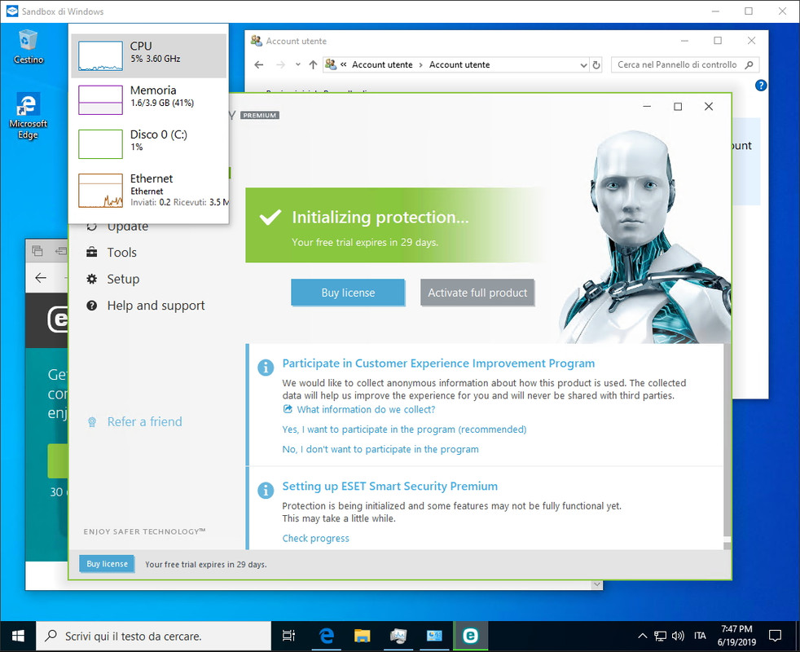
Task: Select the Disco 0 (C:) performance entry
Action: (x=148, y=143)
